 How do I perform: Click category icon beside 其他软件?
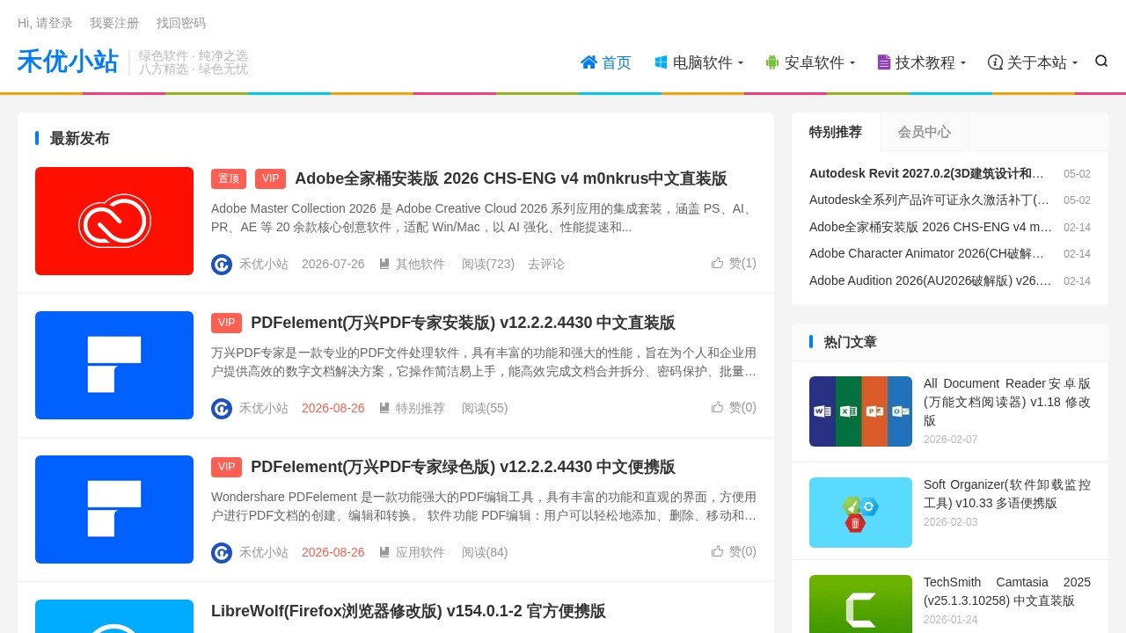[x=384, y=264]
